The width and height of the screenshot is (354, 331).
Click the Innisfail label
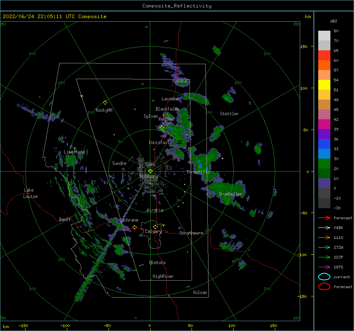tap(159, 142)
